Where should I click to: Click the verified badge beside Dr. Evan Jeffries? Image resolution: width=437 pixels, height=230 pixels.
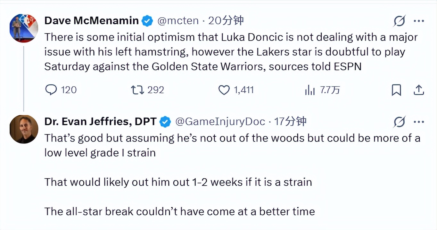[165, 122]
